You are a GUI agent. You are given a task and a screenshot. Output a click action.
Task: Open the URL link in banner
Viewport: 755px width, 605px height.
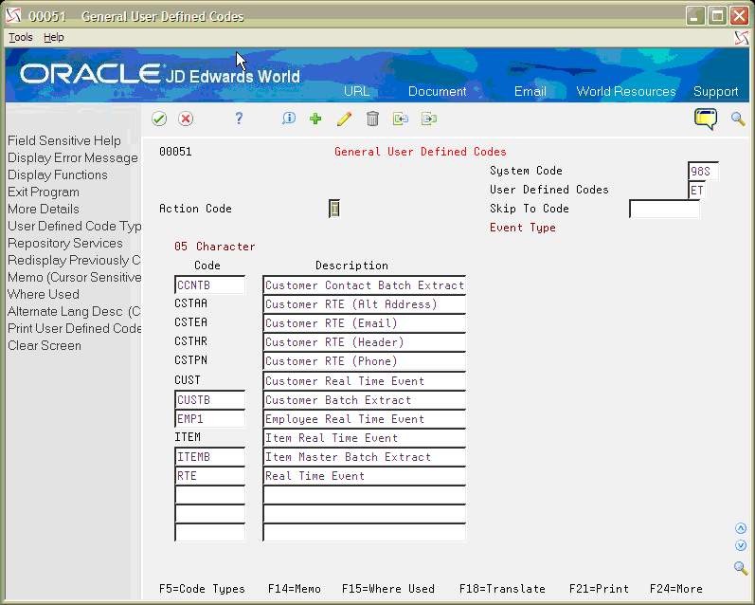click(357, 91)
